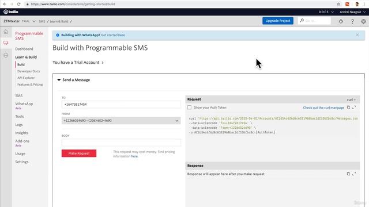The image size is (369, 207).
Task: Open Insights in the sidebar
Action: tap(21, 133)
